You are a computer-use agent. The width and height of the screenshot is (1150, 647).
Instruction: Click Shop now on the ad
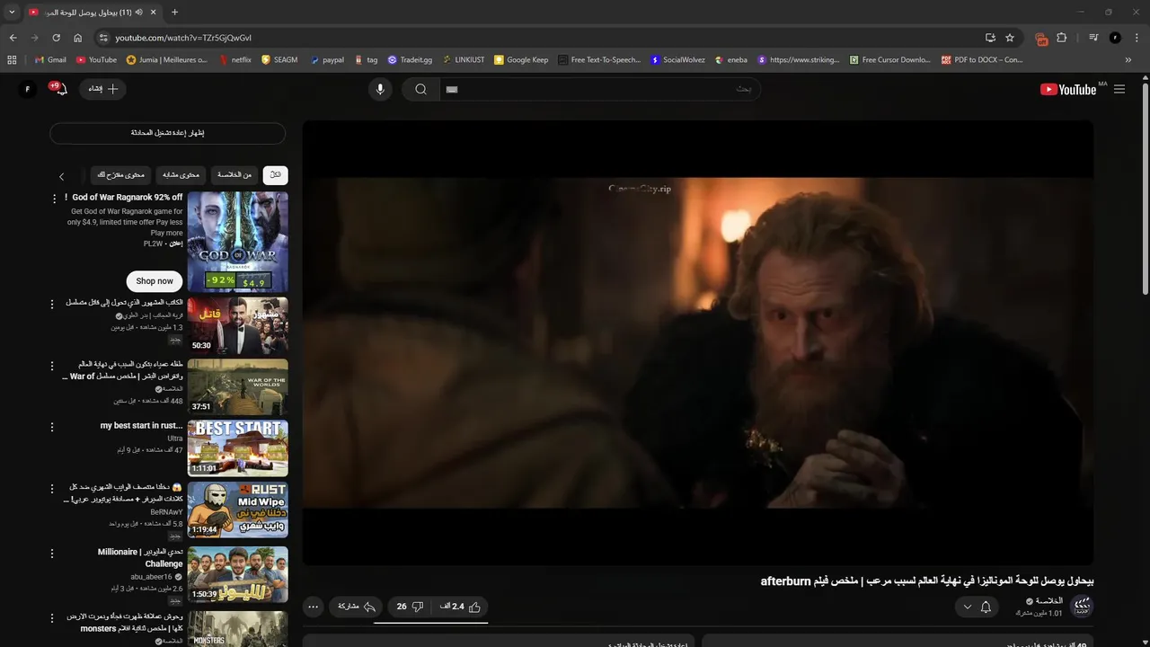tap(155, 281)
